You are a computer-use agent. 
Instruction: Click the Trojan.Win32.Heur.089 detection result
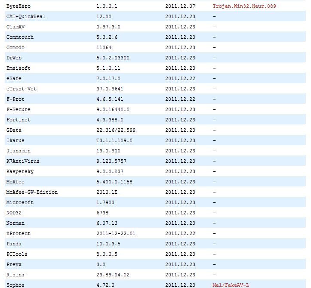244,6
